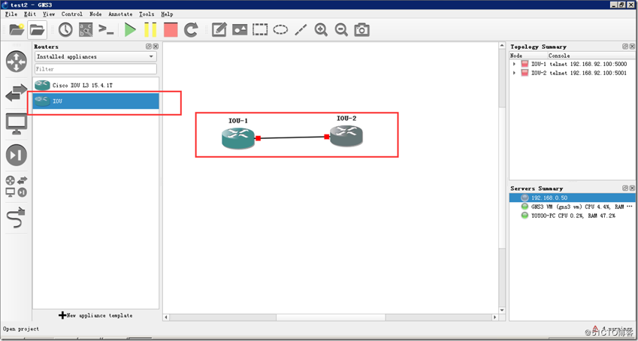
Task: Click the Filter input field
Action: tap(95, 69)
